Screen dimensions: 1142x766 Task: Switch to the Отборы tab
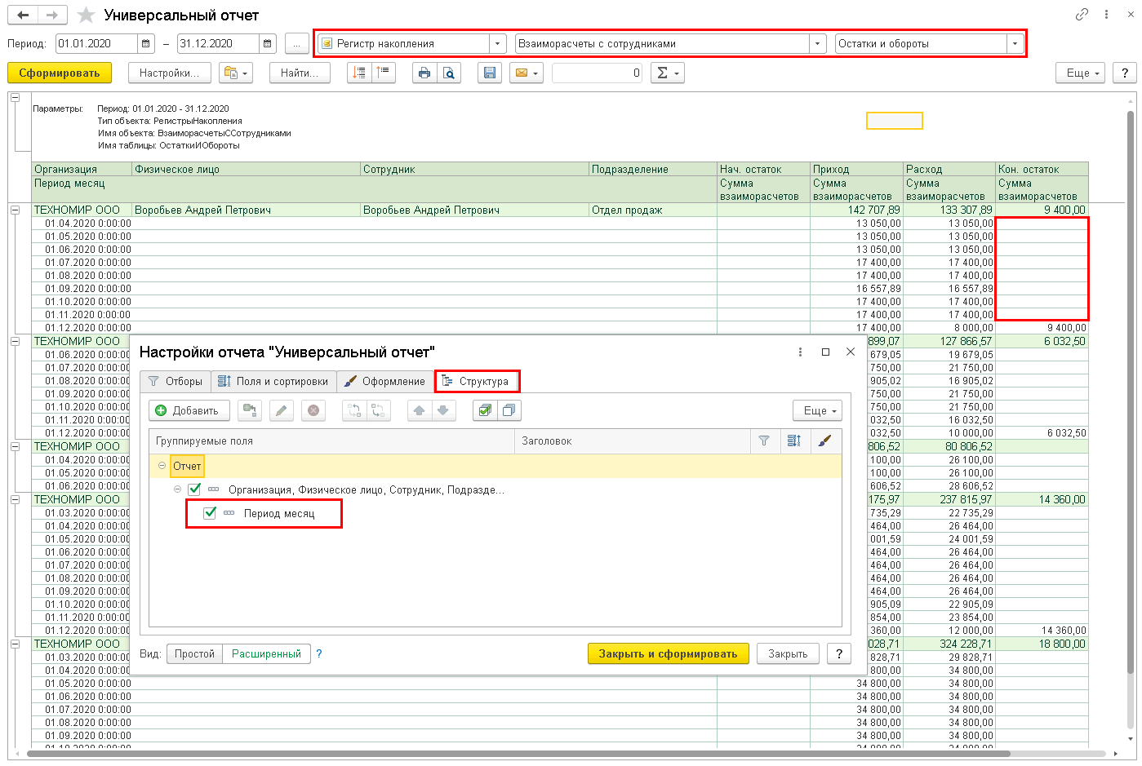point(176,381)
